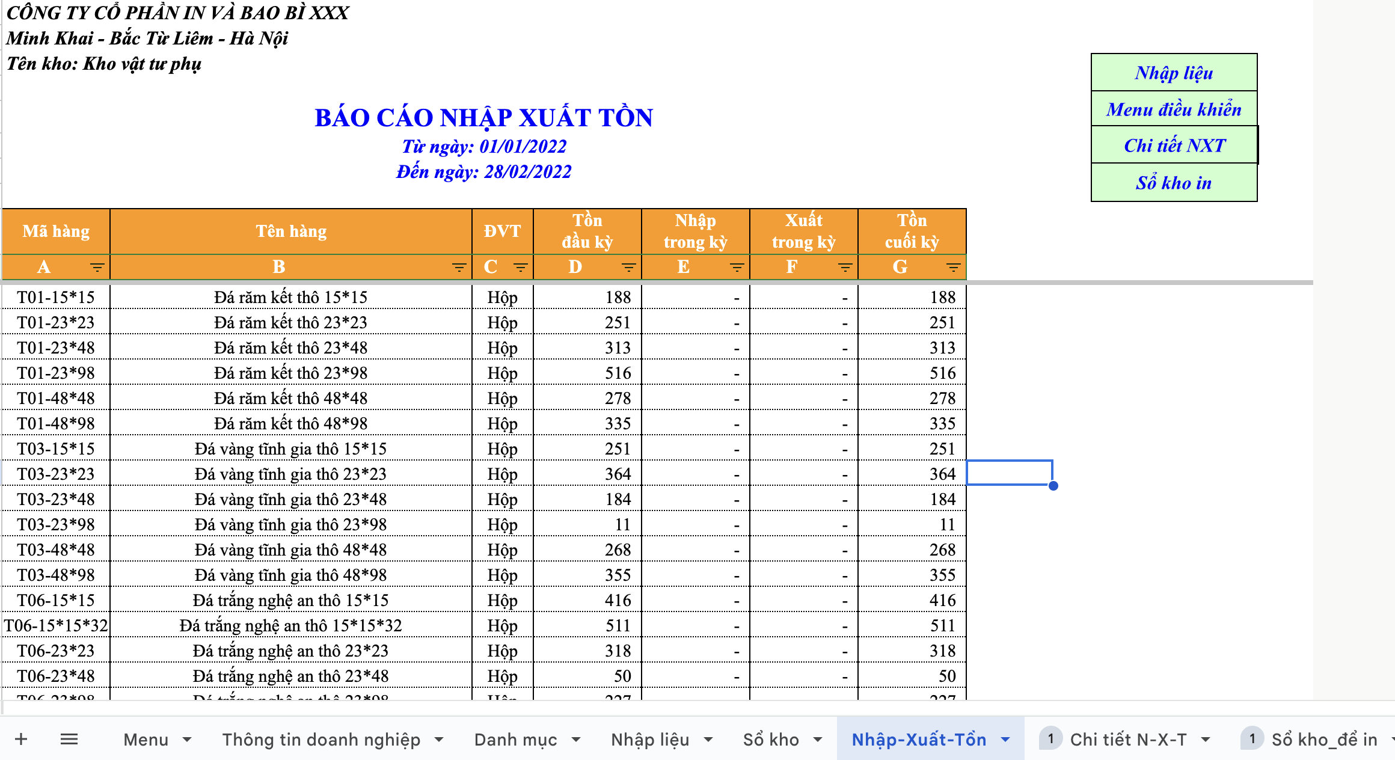The height and width of the screenshot is (760, 1395).
Task: Open the filter for column B Tên hàng
Action: point(458,267)
